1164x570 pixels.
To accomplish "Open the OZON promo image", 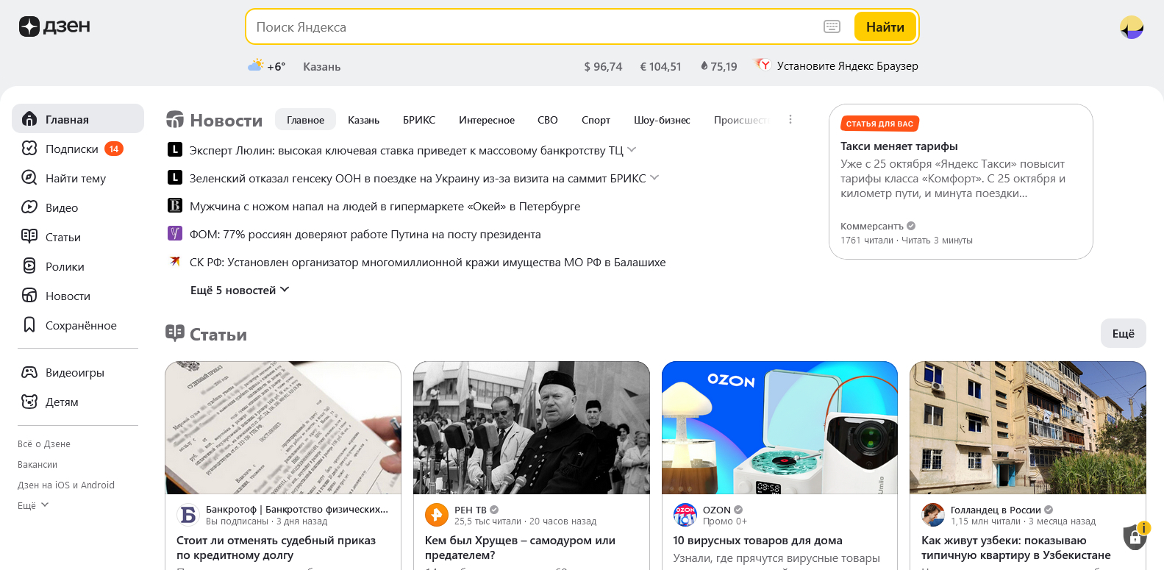I will pyautogui.click(x=779, y=427).
